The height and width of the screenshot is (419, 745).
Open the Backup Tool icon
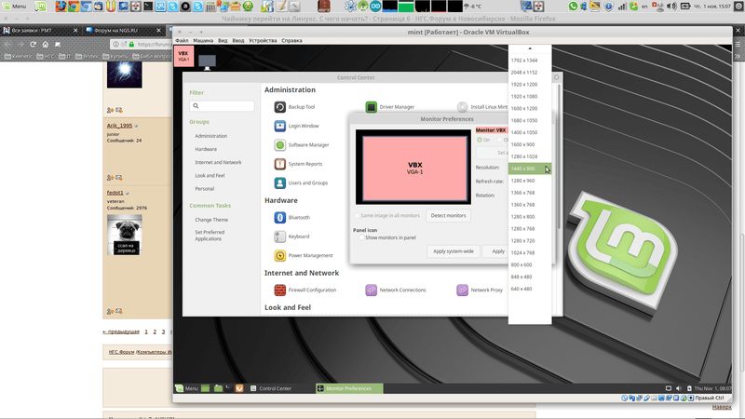tap(279, 107)
